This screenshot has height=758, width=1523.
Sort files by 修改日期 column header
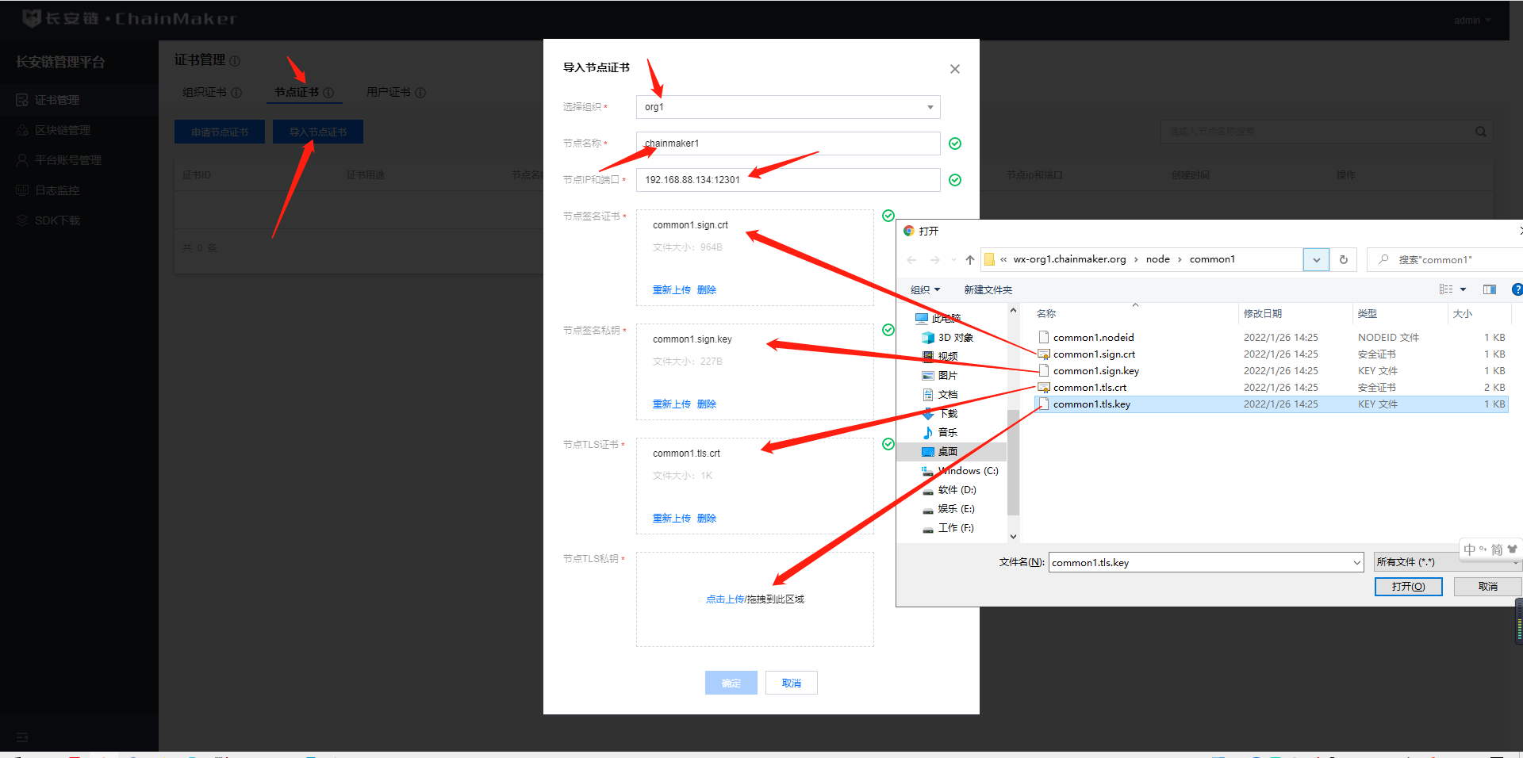[x=1262, y=314]
